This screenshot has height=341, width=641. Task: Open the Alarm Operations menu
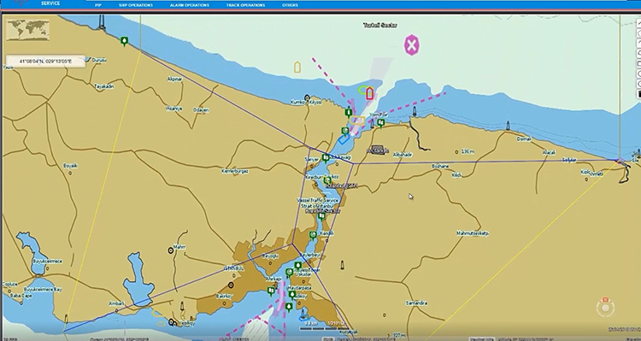(x=189, y=5)
